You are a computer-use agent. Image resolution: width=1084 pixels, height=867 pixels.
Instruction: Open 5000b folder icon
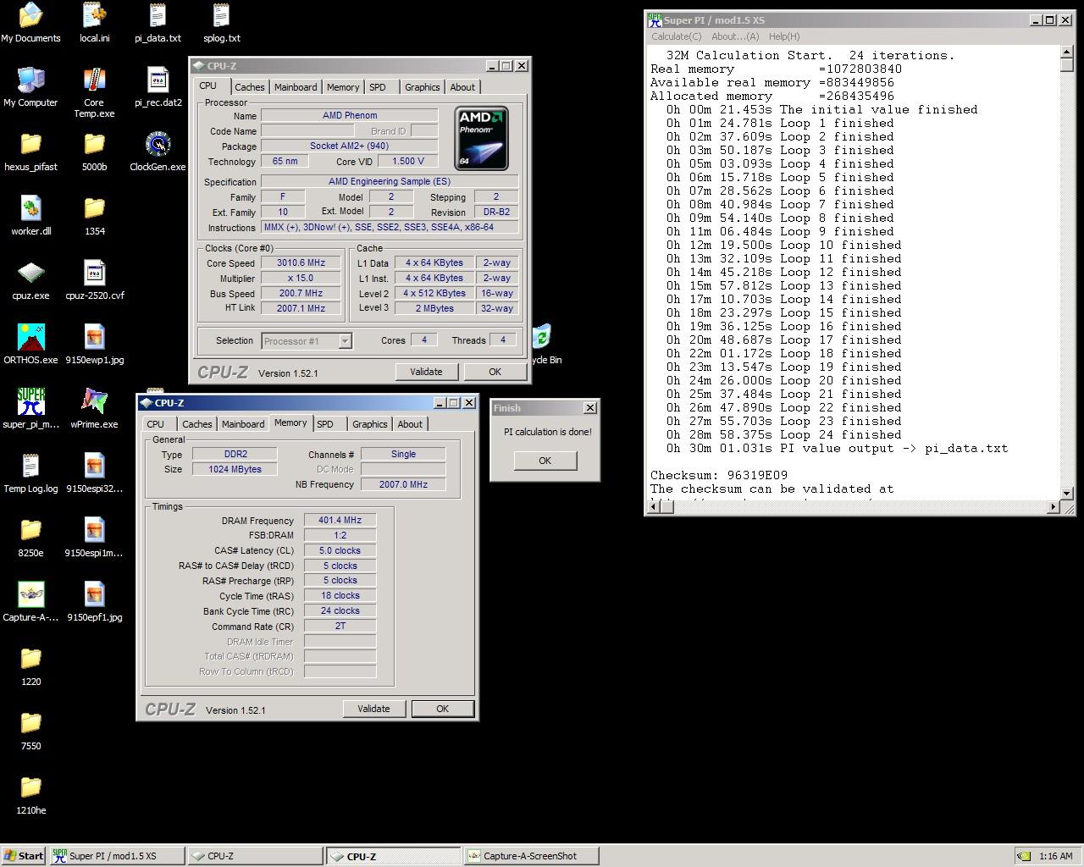tap(94, 152)
